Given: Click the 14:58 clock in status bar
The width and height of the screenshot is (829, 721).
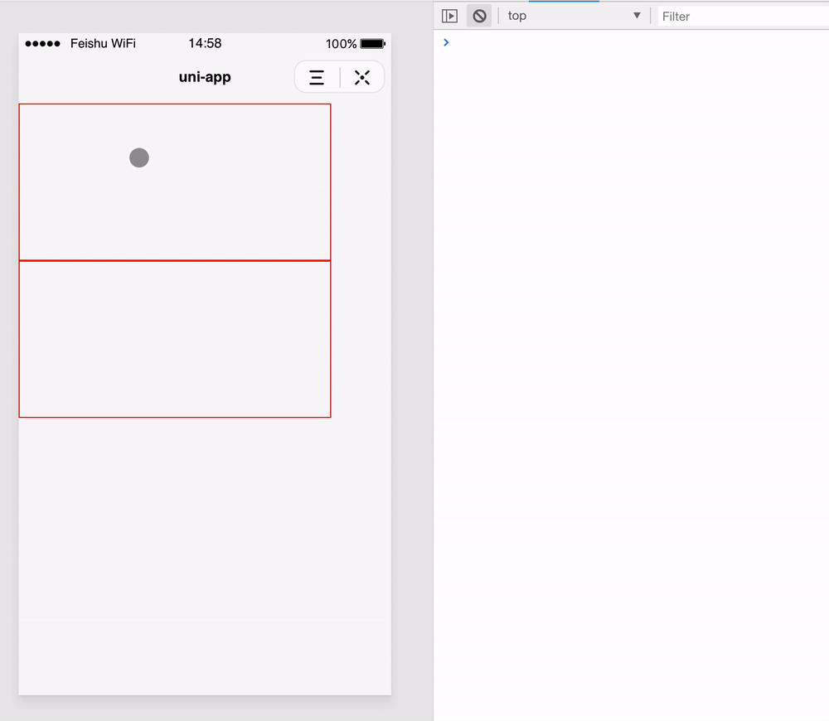Looking at the screenshot, I should [x=205, y=43].
